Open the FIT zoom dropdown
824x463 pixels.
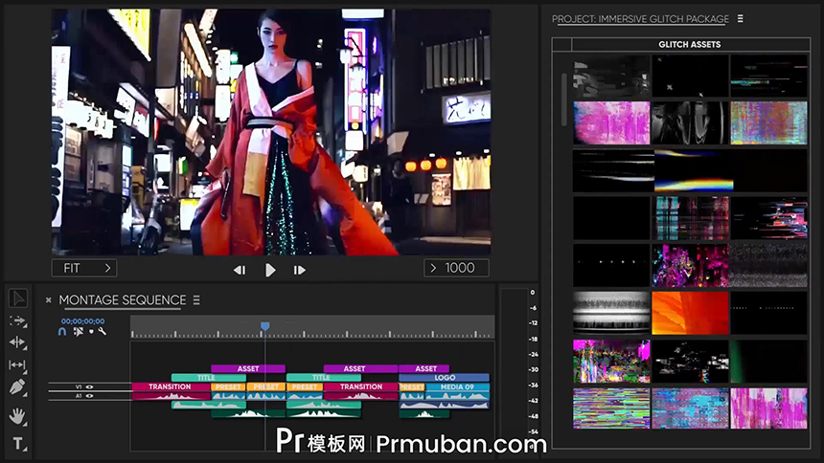pyautogui.click(x=84, y=268)
